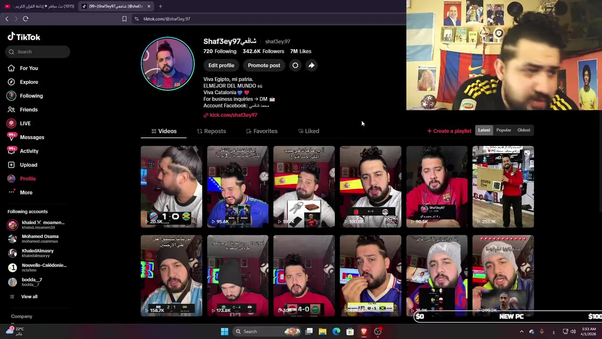Bookmark this page icon

click(124, 19)
